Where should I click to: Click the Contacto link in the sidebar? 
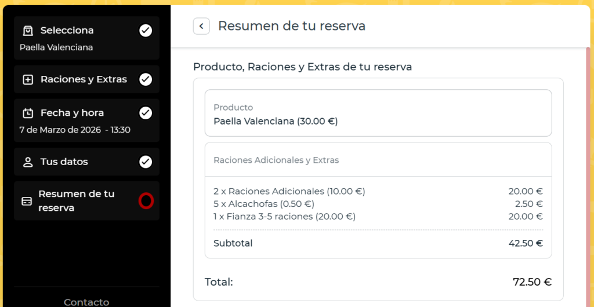point(86,302)
